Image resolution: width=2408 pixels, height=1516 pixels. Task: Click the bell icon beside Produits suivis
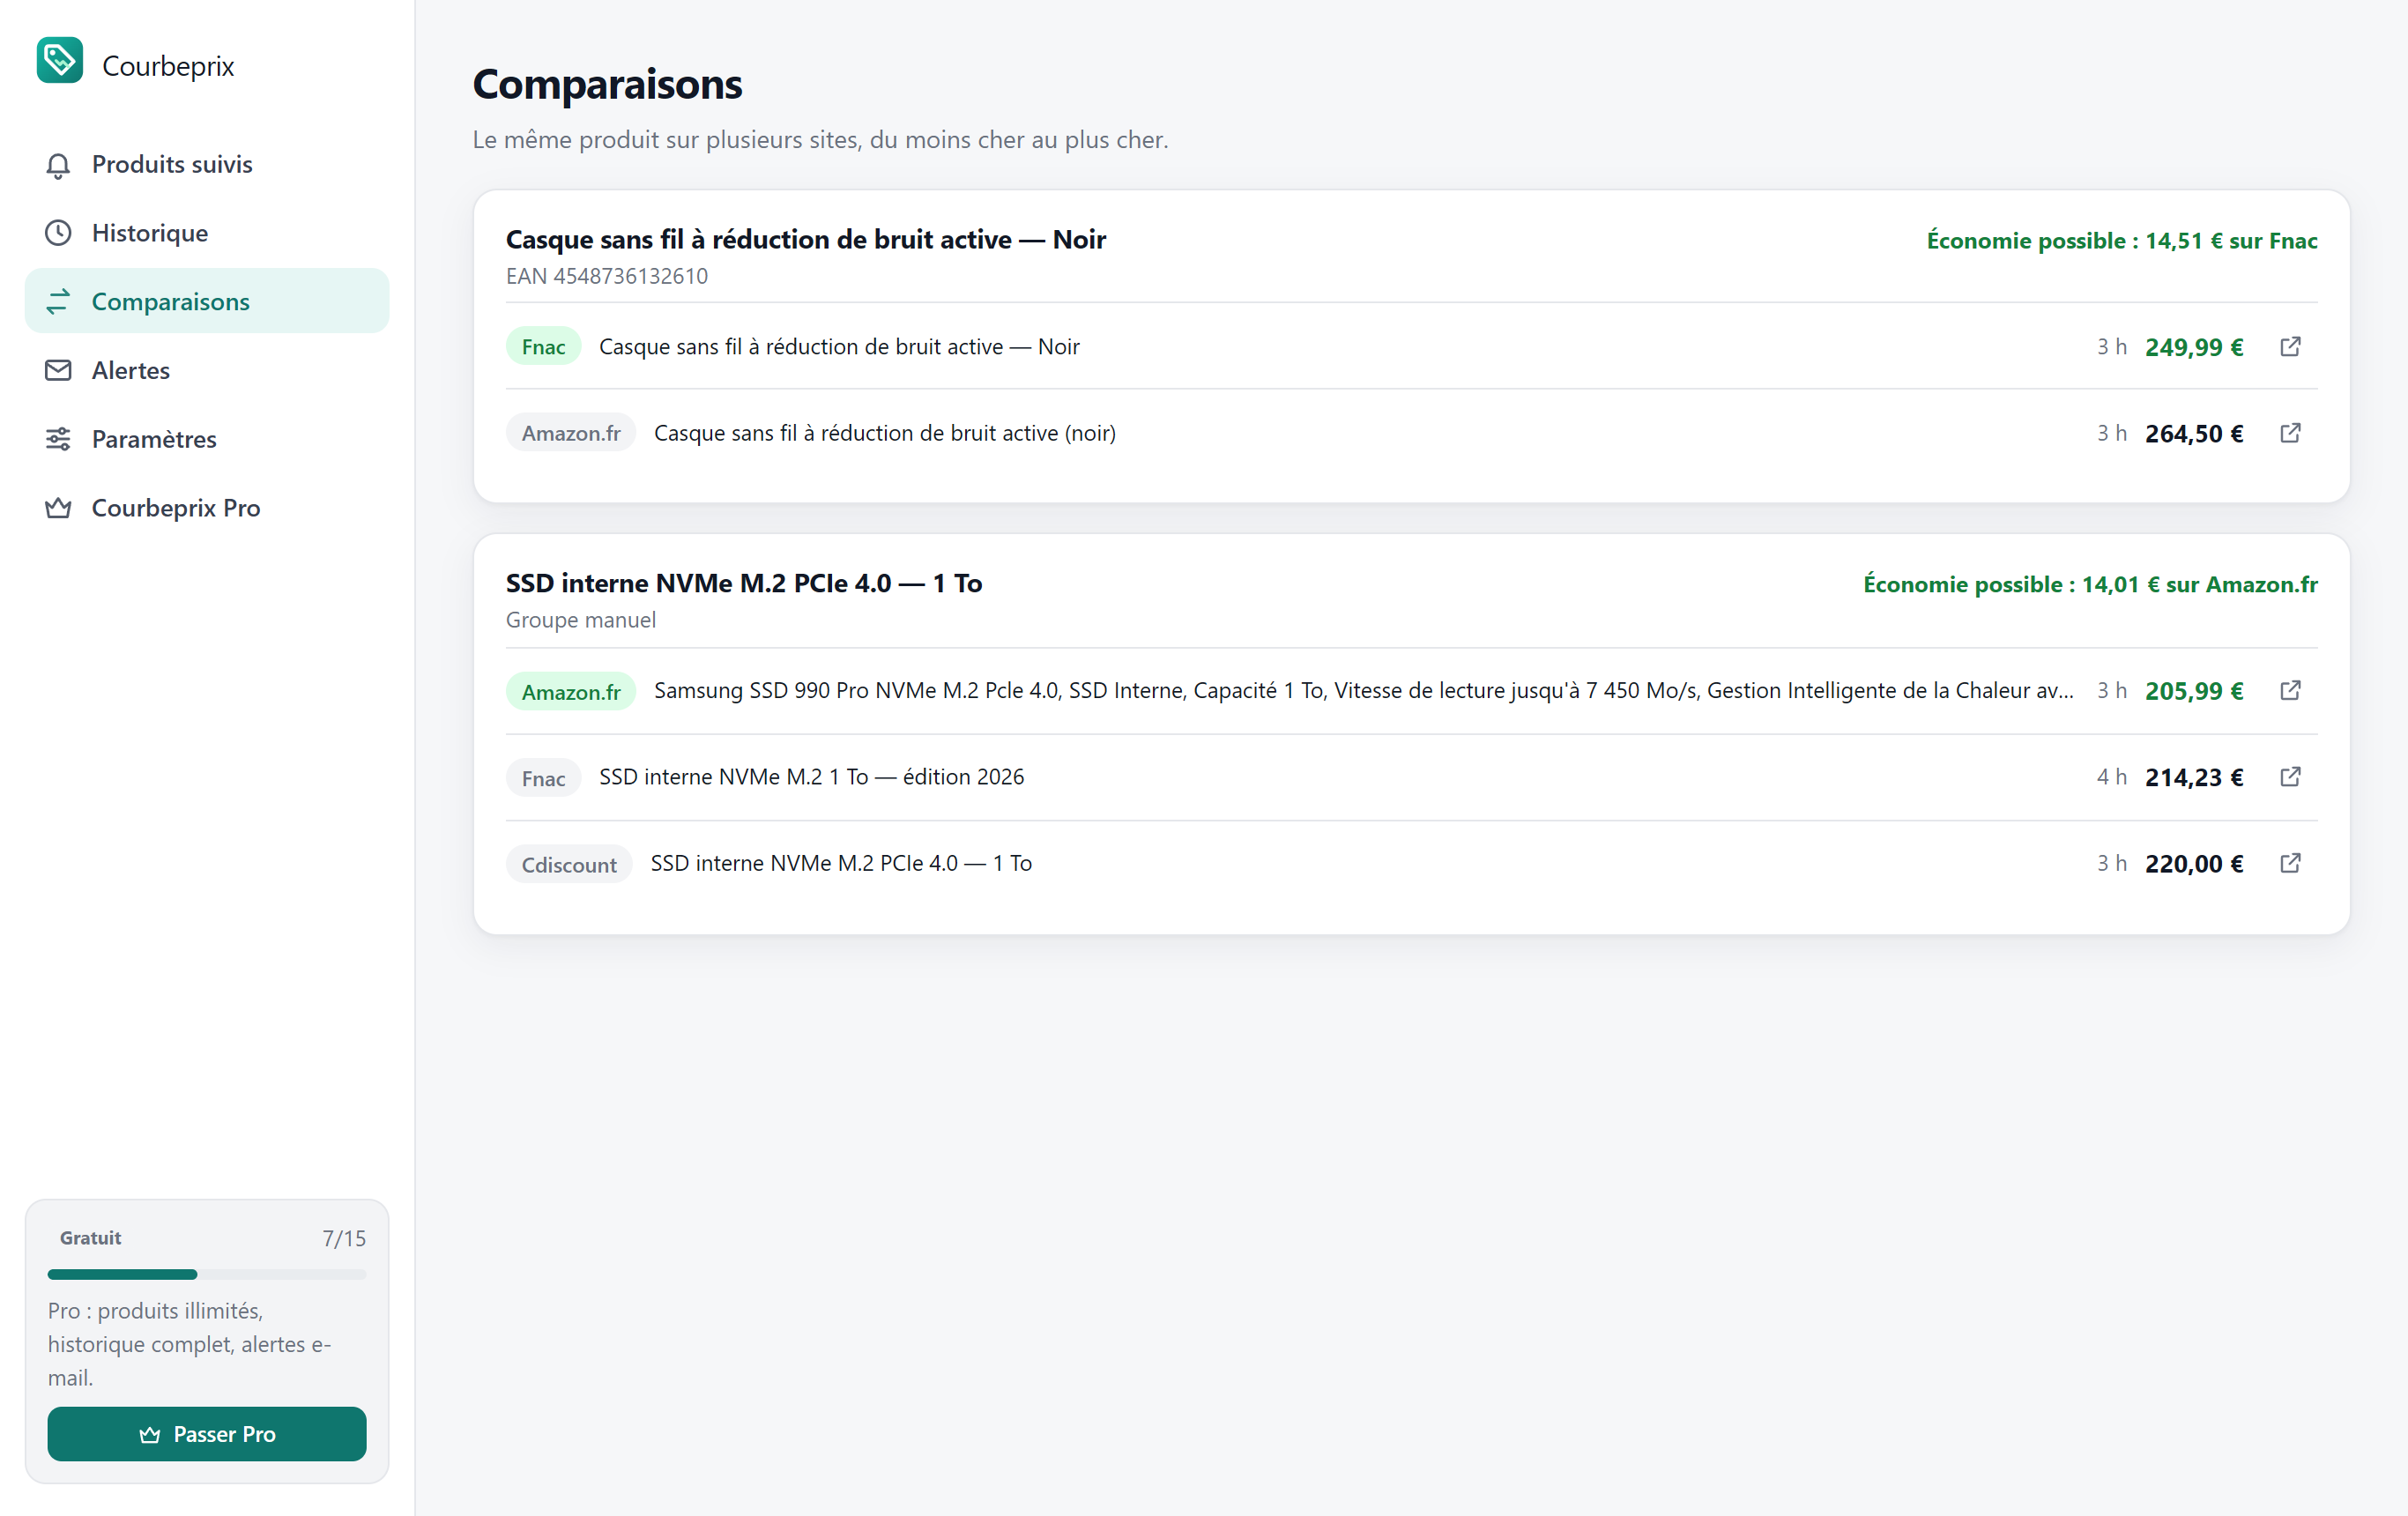pos(58,165)
